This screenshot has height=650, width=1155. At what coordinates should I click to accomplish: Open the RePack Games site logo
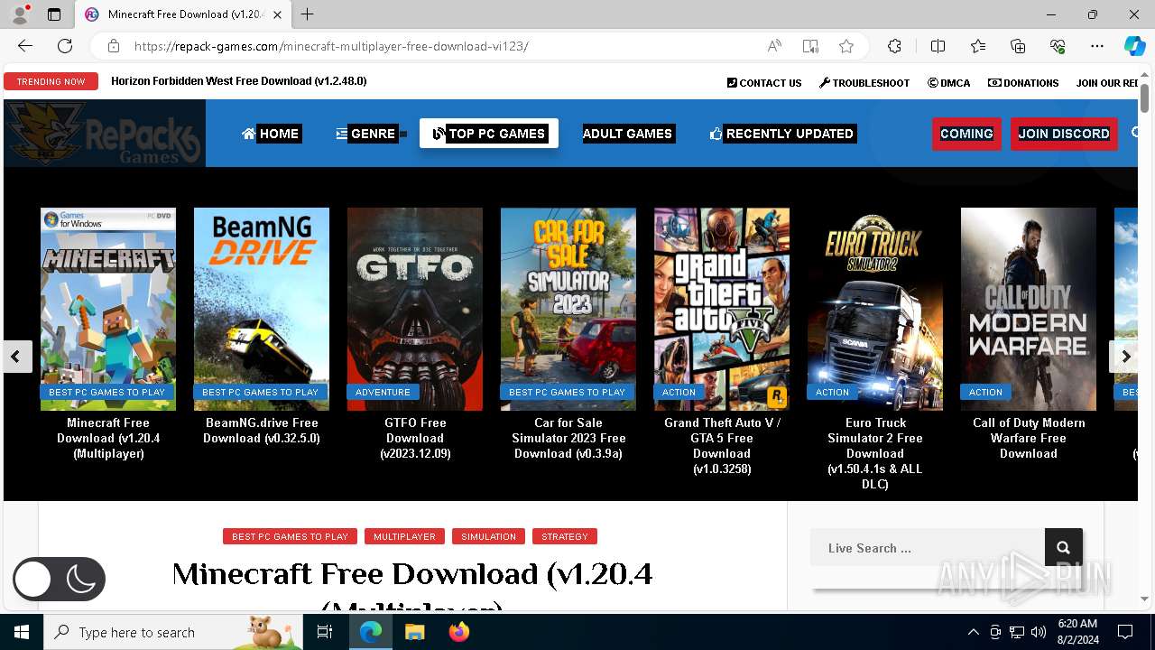pos(105,134)
